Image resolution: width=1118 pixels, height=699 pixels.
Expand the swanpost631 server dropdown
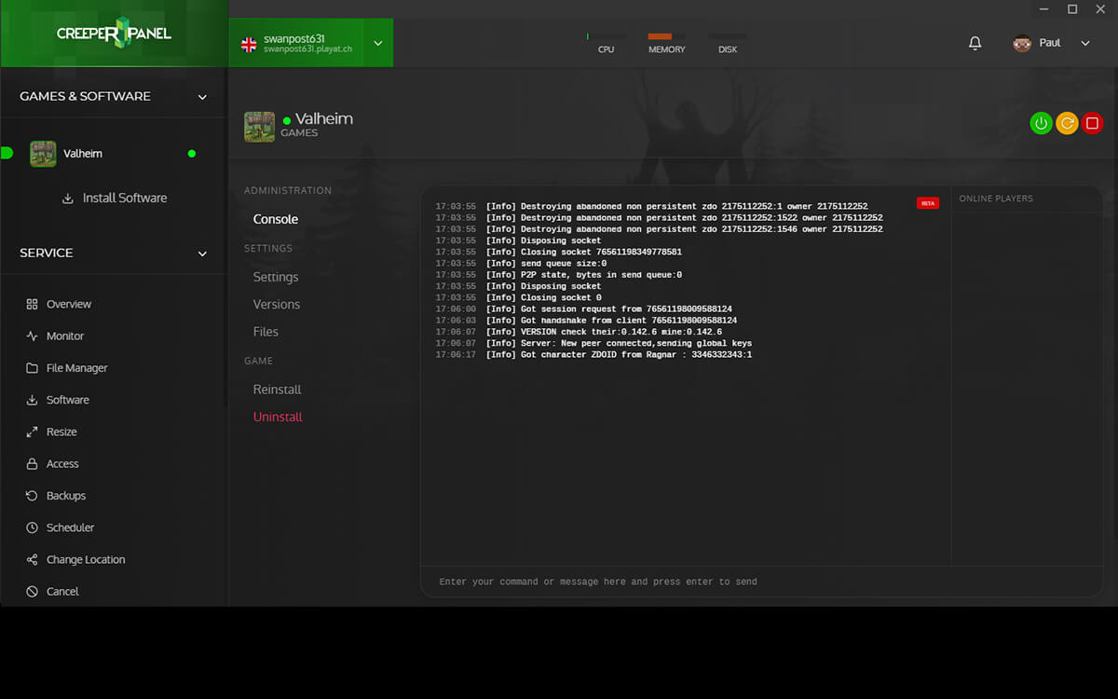click(377, 43)
